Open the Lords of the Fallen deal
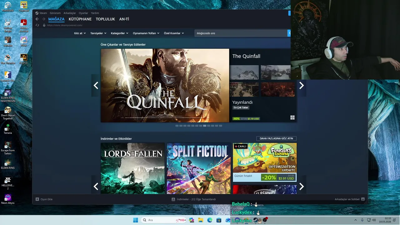 (132, 168)
